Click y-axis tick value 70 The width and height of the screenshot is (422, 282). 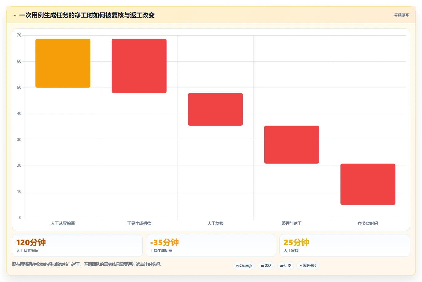(19, 35)
